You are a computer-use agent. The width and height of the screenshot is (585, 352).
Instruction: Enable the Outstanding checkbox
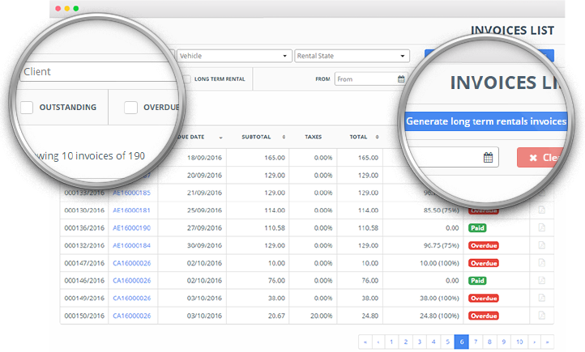(28, 107)
